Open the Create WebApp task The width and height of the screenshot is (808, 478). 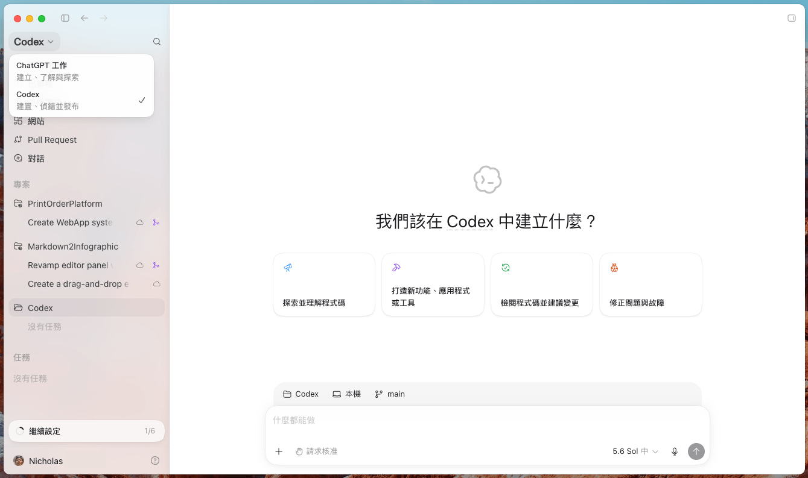coord(70,222)
